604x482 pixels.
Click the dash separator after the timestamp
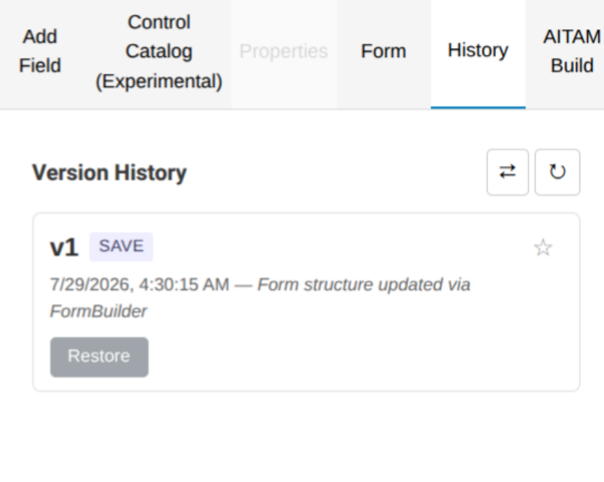click(x=243, y=286)
